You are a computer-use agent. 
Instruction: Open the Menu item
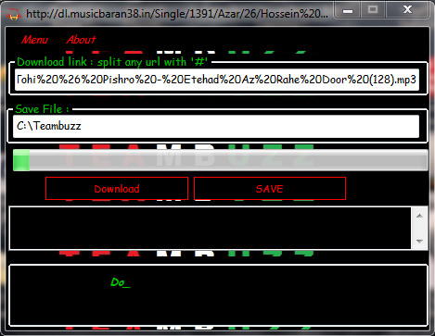click(34, 40)
